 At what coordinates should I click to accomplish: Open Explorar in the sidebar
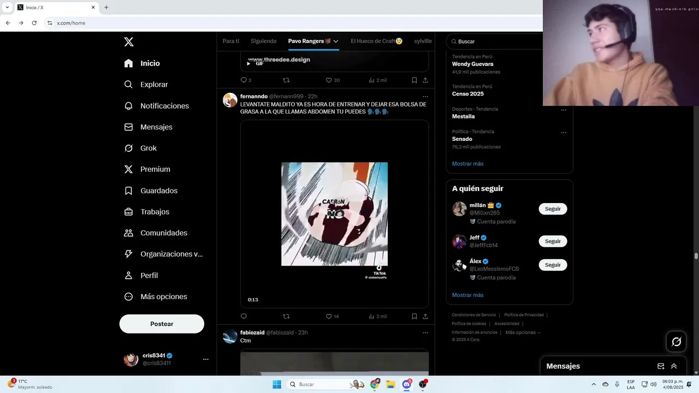click(x=146, y=85)
